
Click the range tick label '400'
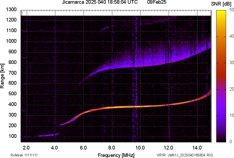12,104
